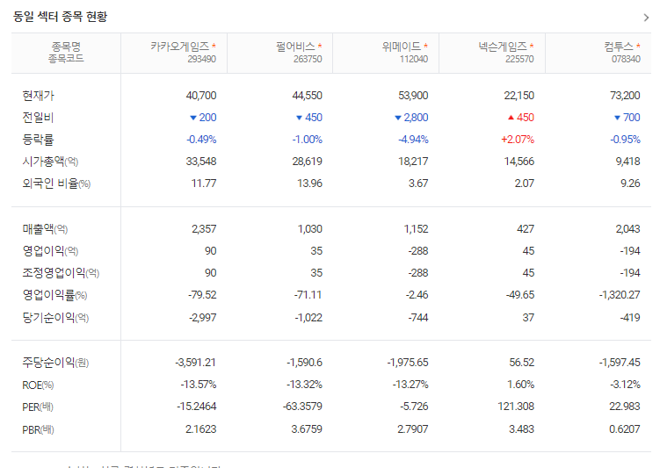Open the 위메이드 stock link
The width and height of the screenshot is (660, 468).
pyautogui.click(x=402, y=47)
